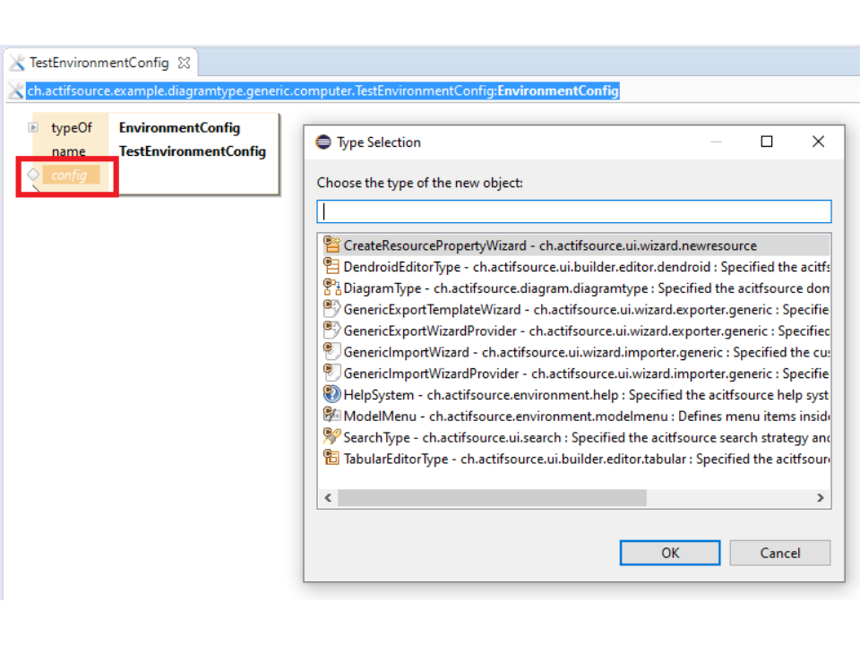
Task: Click the DiagramType item icon
Action: 331,288
